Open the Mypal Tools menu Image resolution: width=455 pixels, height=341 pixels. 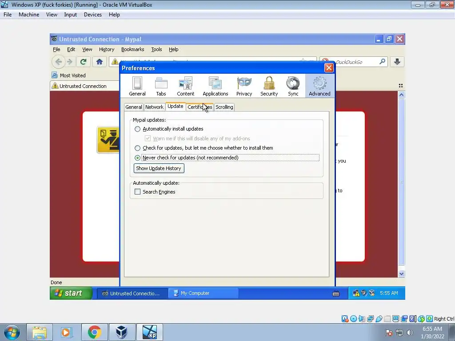(156, 49)
